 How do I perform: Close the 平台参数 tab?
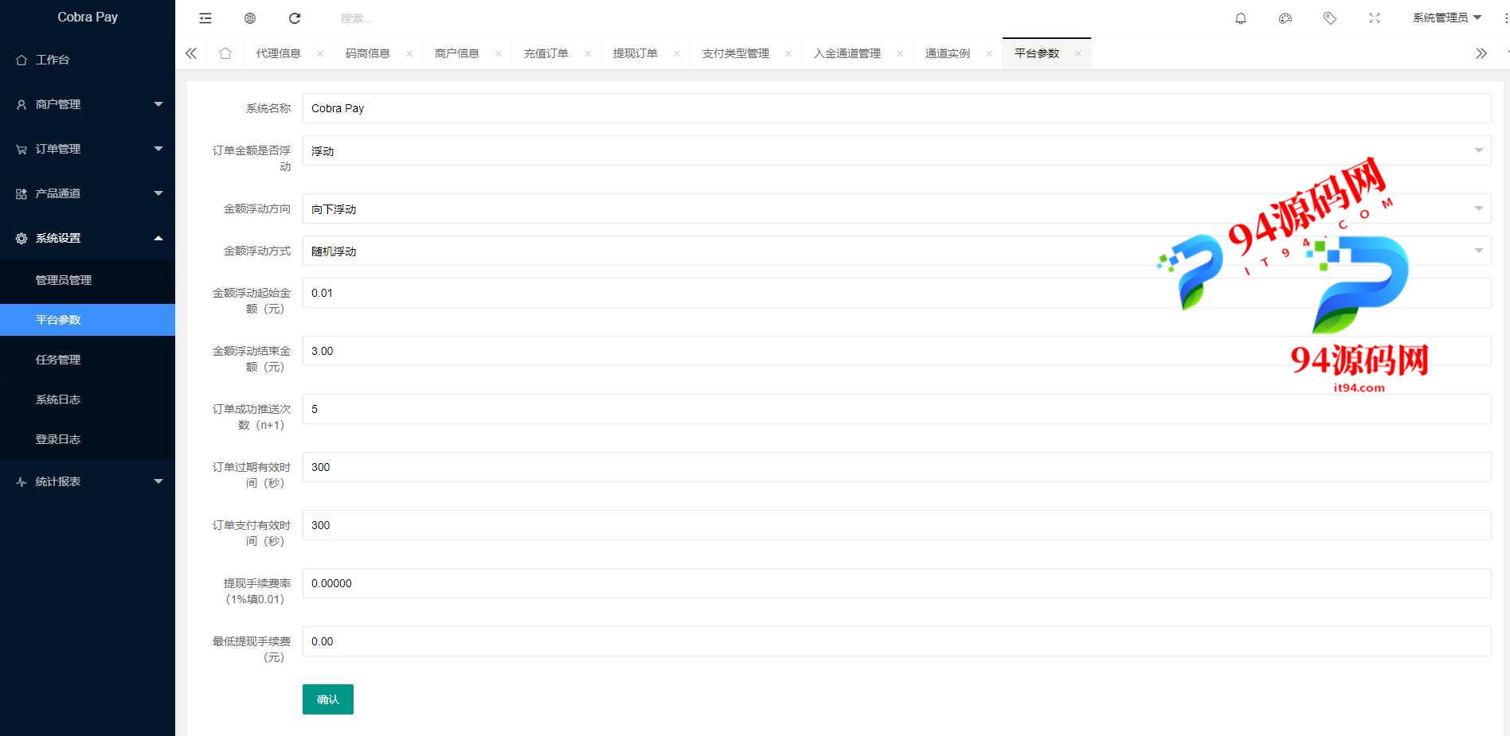1078,53
